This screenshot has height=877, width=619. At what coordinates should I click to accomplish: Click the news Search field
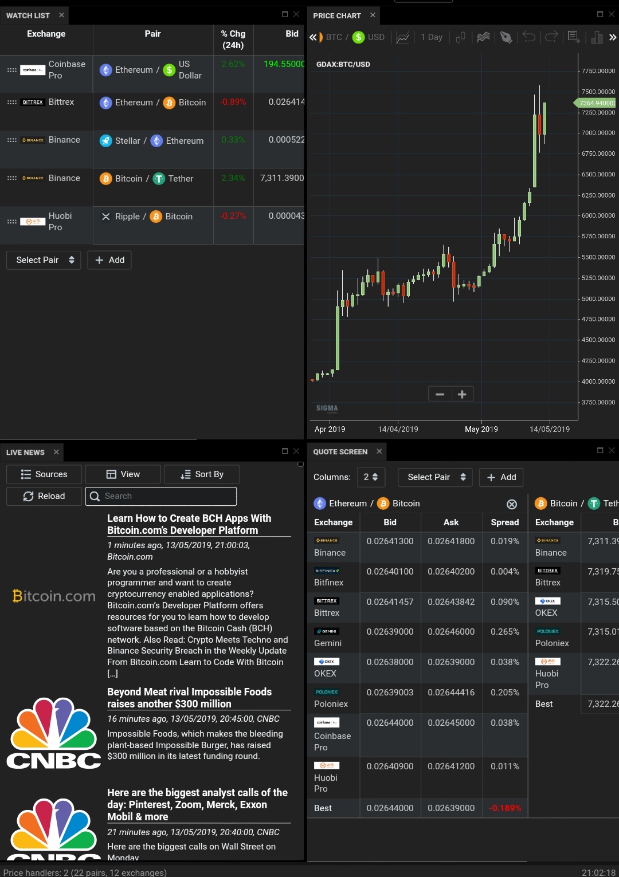click(161, 496)
